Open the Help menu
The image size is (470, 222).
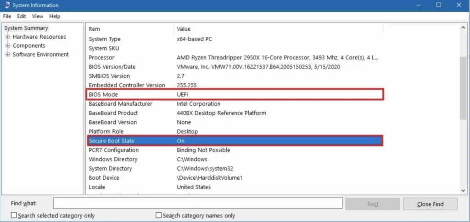tap(55, 16)
